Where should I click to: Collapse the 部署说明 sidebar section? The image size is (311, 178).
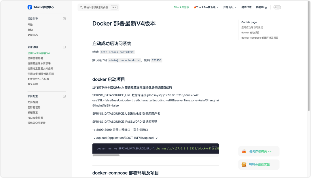(x=64, y=47)
